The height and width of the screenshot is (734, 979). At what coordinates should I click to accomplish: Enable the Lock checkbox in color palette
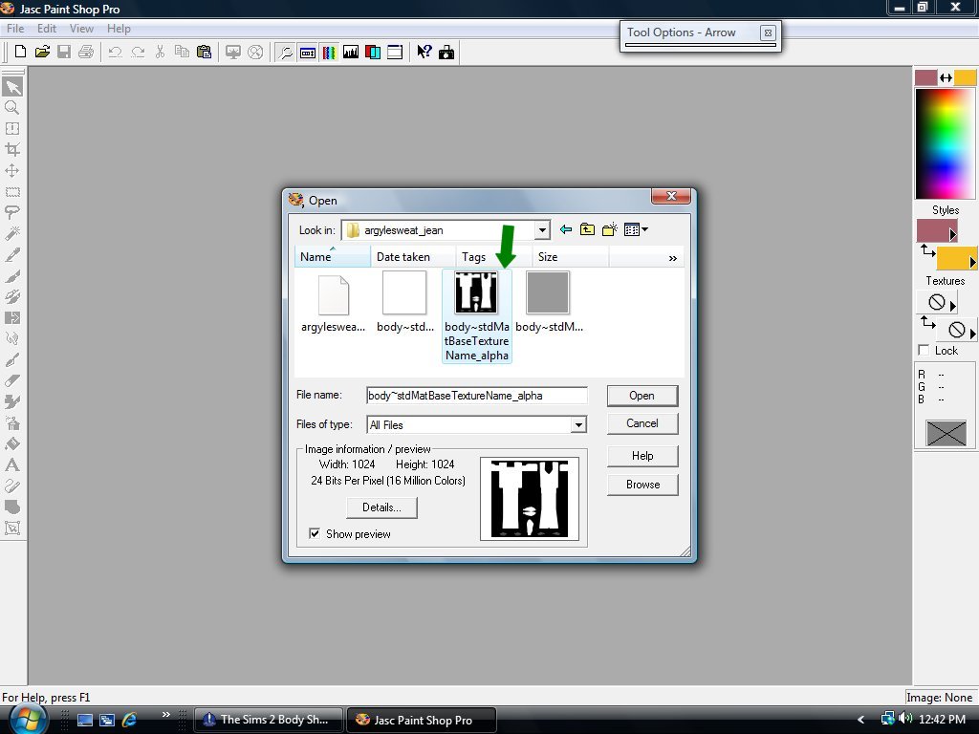[x=925, y=350]
